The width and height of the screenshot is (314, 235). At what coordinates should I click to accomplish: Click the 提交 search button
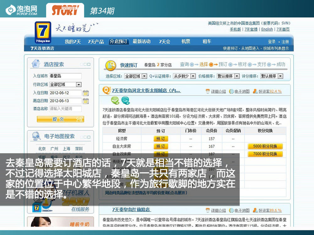pos(60,119)
